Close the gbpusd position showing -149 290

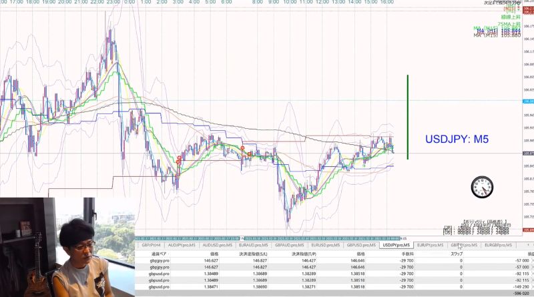533,287
